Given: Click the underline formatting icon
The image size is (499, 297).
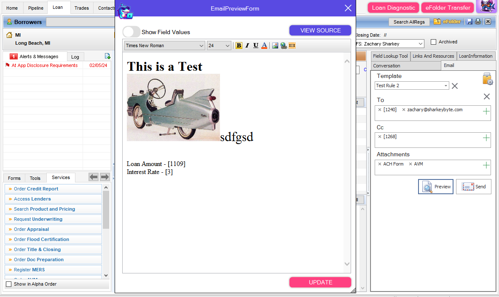Looking at the screenshot, I should click(256, 45).
